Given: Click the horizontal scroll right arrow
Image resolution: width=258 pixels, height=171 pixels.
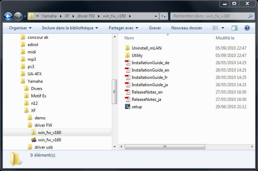Looking at the screenshot, I should pos(252,147).
